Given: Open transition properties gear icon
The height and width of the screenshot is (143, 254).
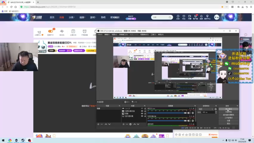Looking at the screenshot, I should [x=216, y=109].
